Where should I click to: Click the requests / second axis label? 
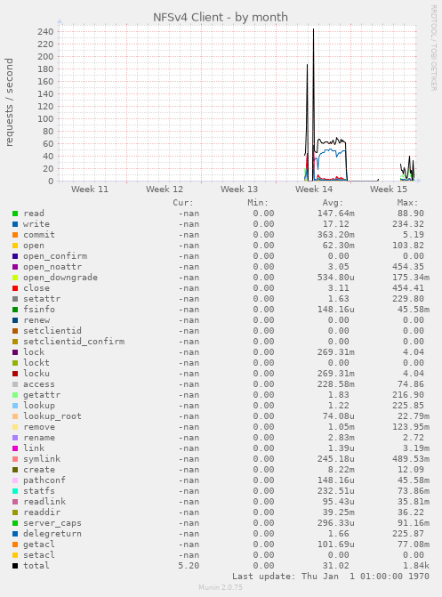click(9, 102)
